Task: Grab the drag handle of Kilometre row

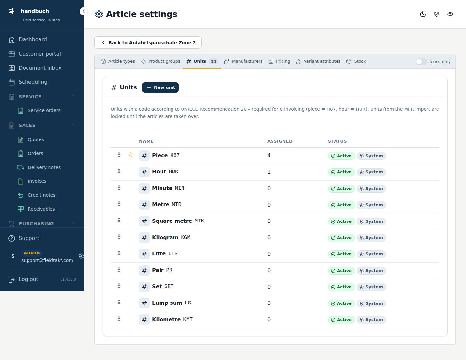Action: 119,319
